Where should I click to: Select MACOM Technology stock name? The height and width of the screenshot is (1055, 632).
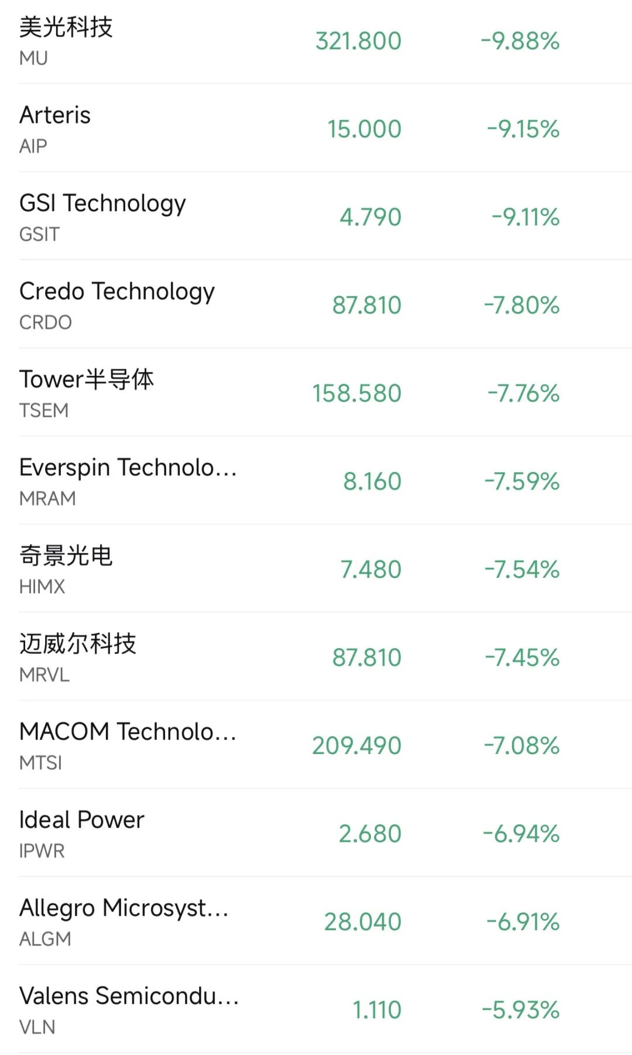tap(128, 732)
